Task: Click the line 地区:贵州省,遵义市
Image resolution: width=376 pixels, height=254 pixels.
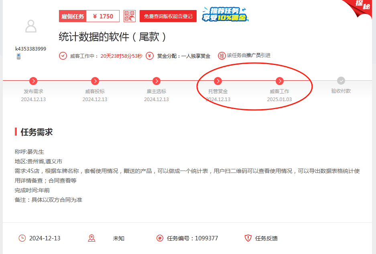Action: click(39, 161)
